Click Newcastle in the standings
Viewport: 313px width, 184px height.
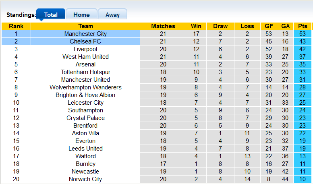(85, 172)
